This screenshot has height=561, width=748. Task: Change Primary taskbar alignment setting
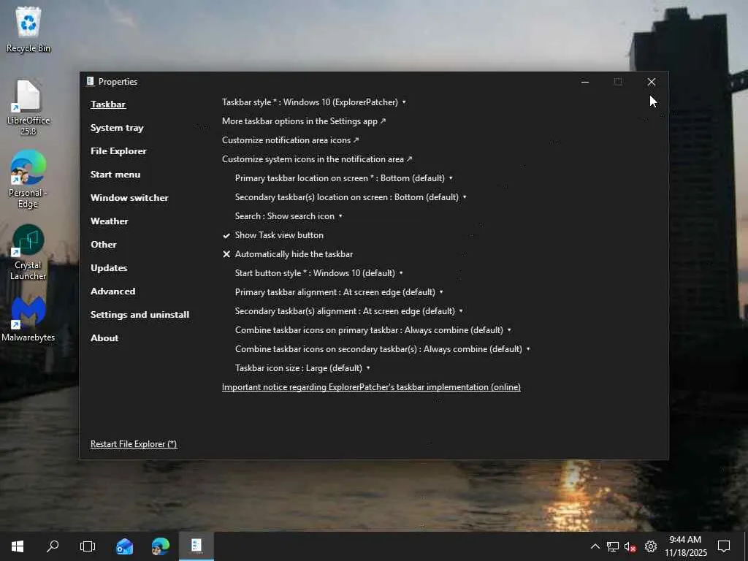click(x=339, y=292)
